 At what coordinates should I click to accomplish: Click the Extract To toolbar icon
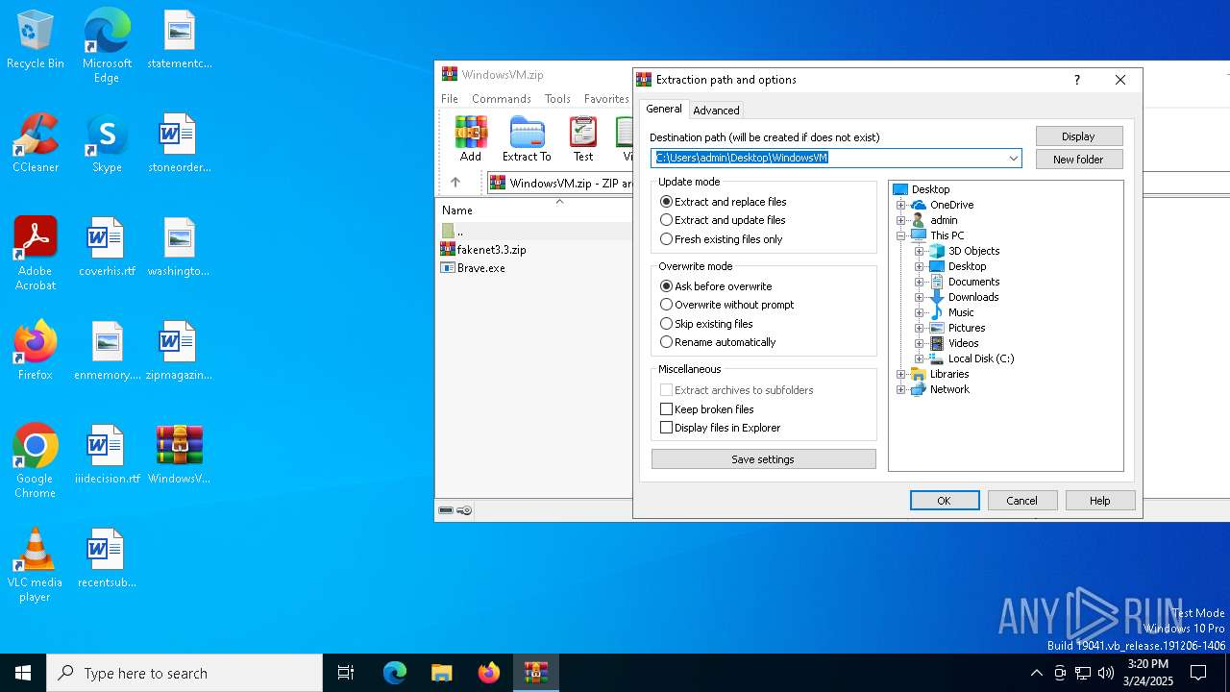click(527, 138)
